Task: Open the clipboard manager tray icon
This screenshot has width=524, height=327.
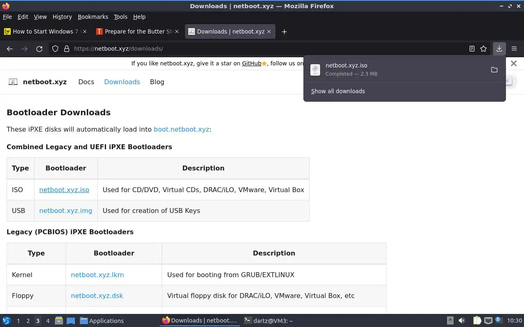Action: click(x=477, y=320)
